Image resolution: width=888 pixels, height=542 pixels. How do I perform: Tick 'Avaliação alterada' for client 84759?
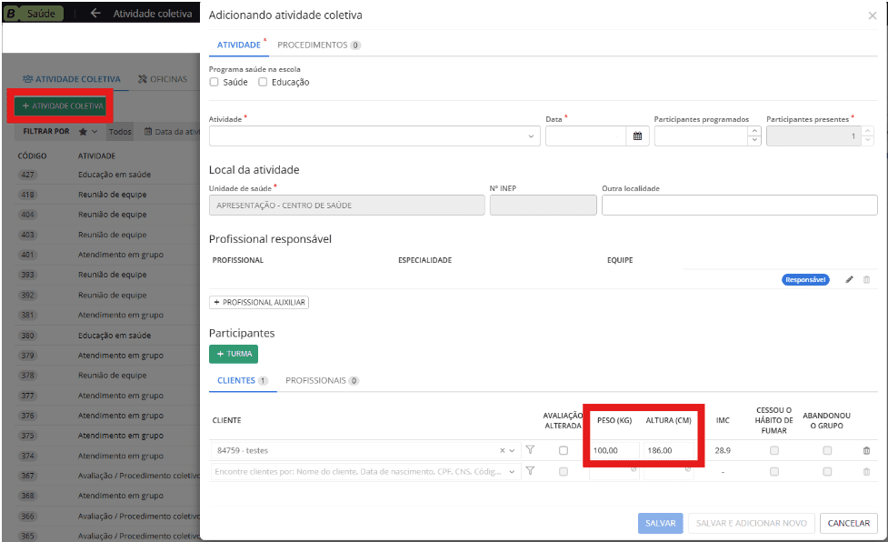coord(564,450)
